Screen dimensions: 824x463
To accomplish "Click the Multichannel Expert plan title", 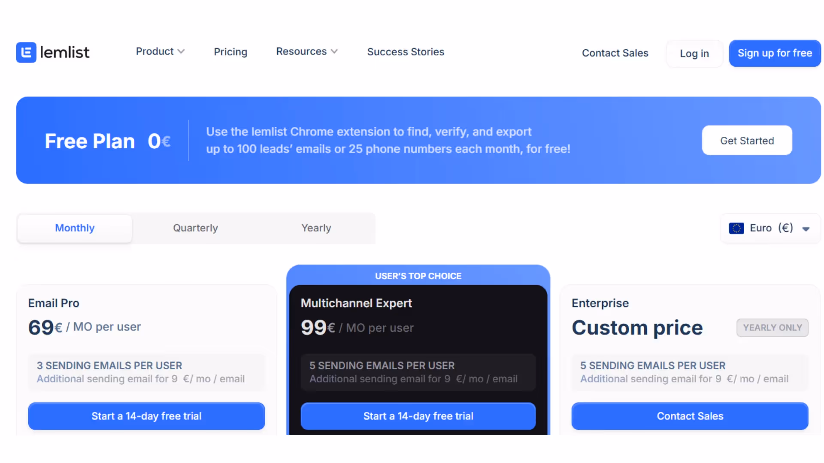I will pos(356,304).
